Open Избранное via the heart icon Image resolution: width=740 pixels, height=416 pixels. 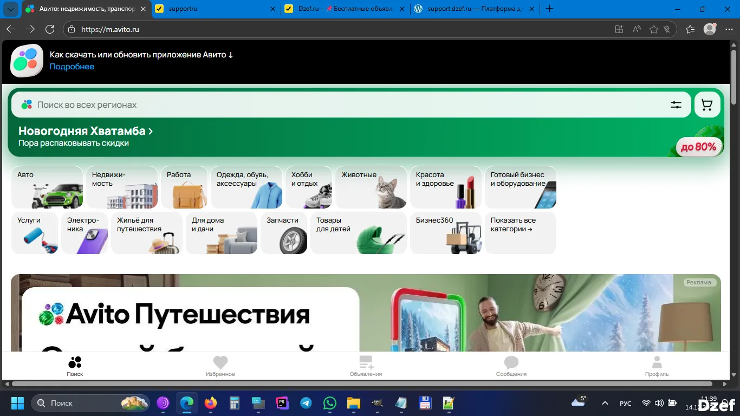click(x=220, y=363)
